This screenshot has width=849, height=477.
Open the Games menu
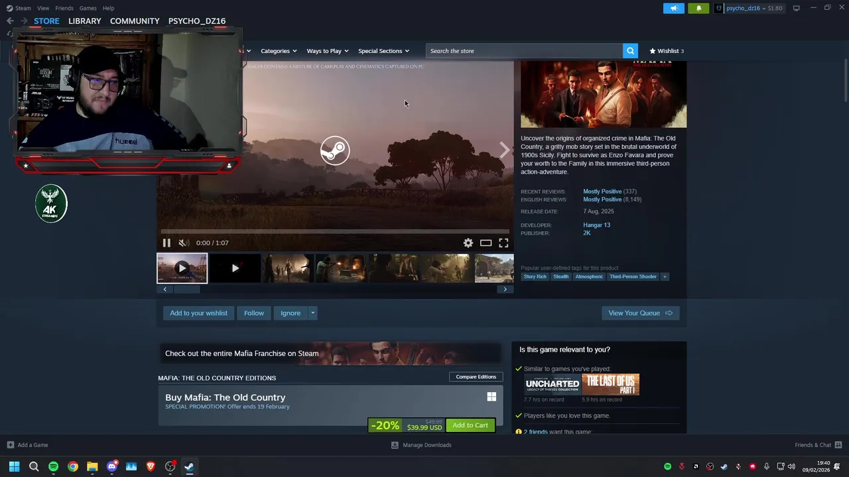point(88,8)
